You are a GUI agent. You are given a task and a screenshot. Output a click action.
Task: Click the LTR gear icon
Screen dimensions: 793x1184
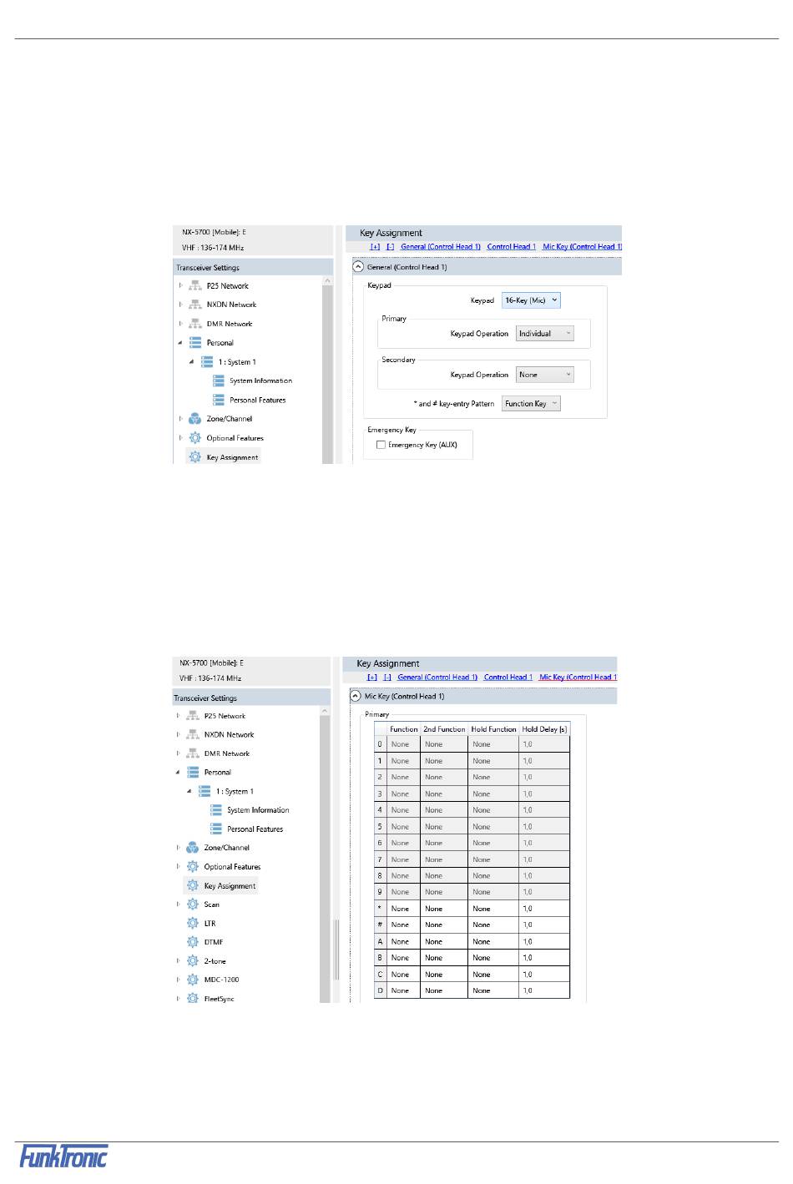coord(193,923)
